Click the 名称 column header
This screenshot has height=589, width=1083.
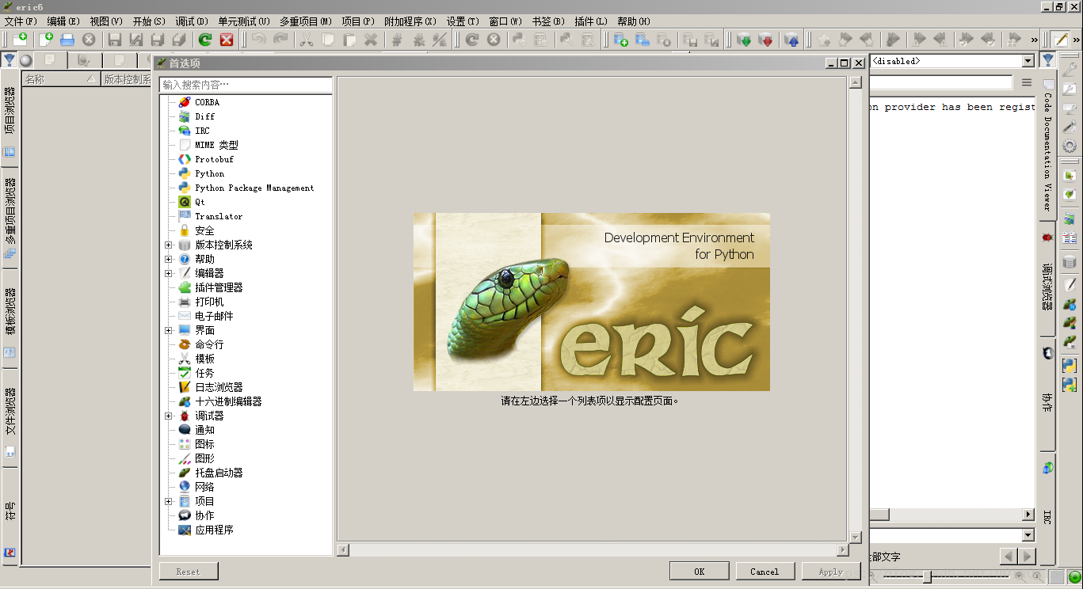60,79
